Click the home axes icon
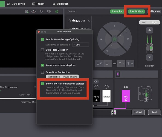The height and width of the screenshot is (137, 162). [114, 39]
